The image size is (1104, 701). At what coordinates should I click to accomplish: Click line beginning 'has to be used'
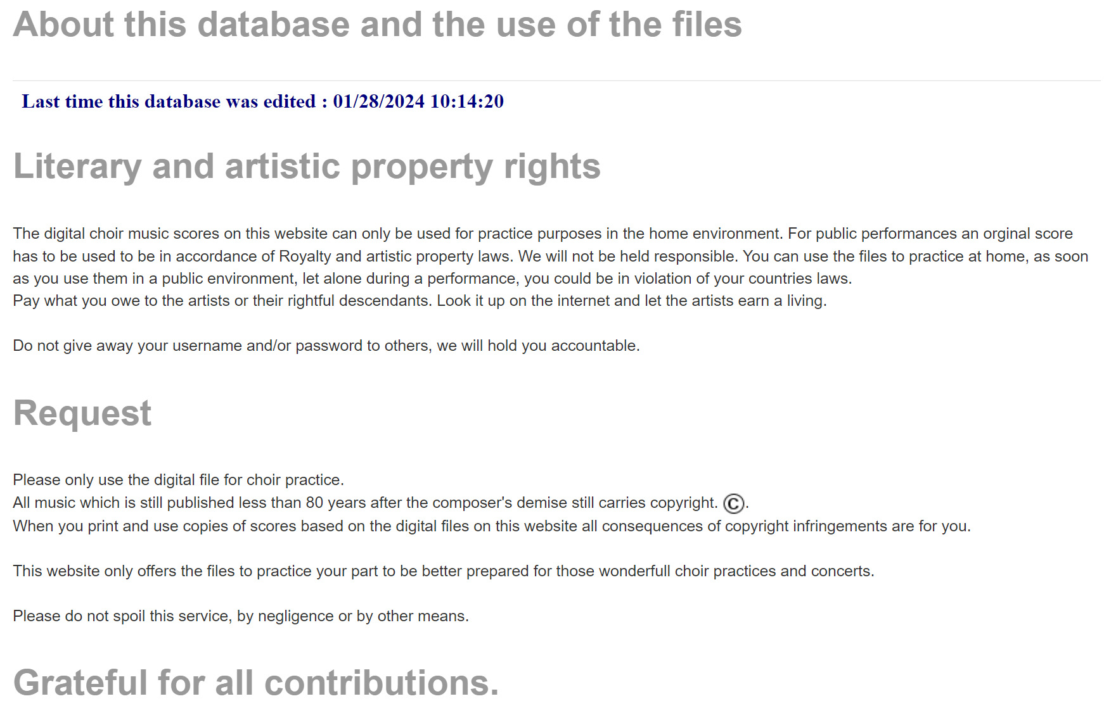pyautogui.click(x=550, y=256)
